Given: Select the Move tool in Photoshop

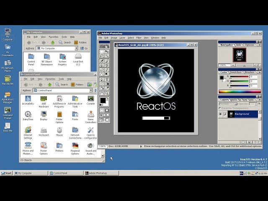Looking at the screenshot, I should [x=107, y=52].
